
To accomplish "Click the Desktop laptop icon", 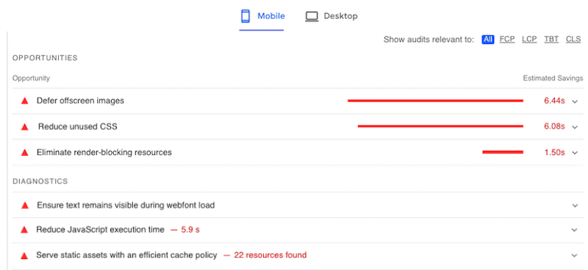I will click(x=312, y=16).
